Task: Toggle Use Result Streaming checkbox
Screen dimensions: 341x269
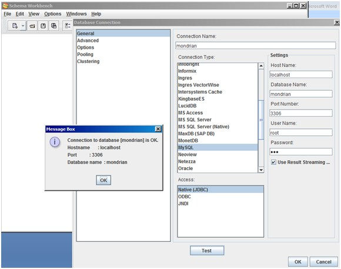Action: [273, 162]
